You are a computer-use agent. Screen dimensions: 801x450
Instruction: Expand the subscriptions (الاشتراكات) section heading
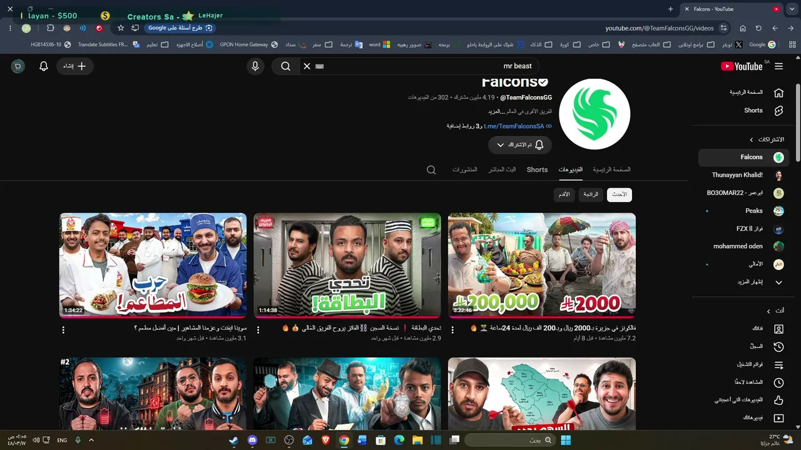click(x=768, y=139)
